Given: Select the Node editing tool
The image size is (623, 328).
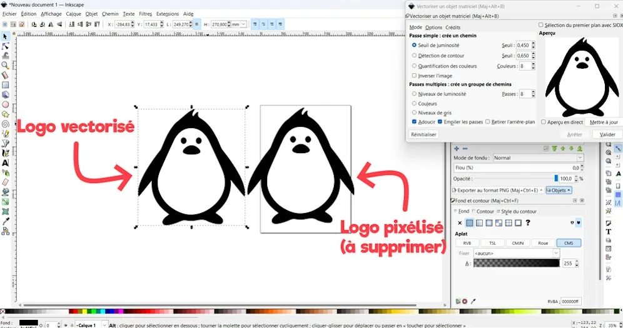Looking at the screenshot, I should 5,46.
